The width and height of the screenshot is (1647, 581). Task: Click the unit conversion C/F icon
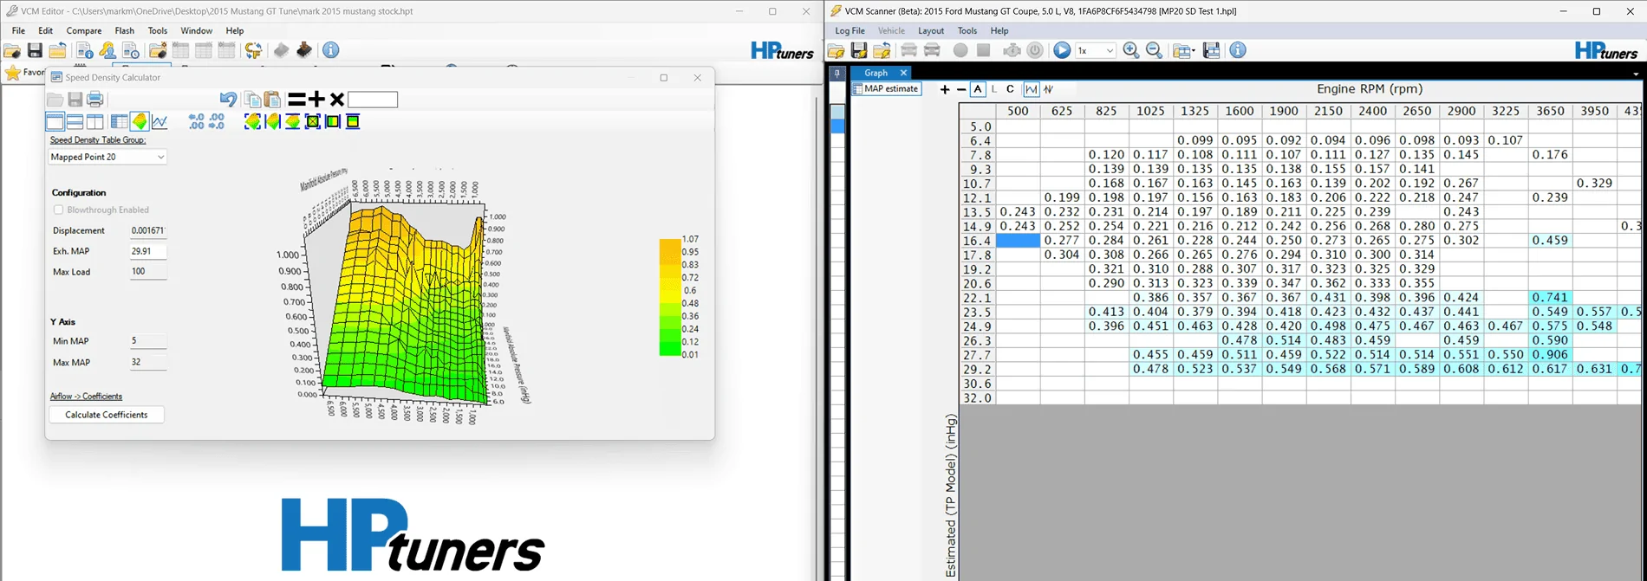tap(253, 50)
